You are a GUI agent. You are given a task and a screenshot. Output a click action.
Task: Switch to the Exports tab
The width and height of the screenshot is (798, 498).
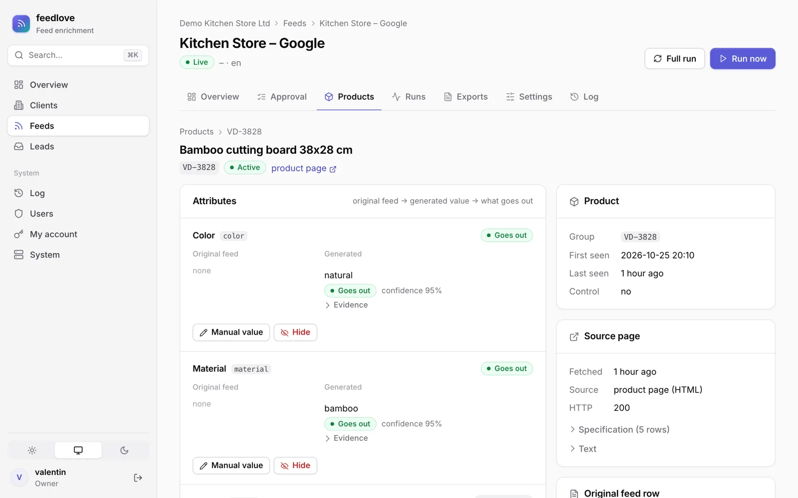(x=466, y=97)
